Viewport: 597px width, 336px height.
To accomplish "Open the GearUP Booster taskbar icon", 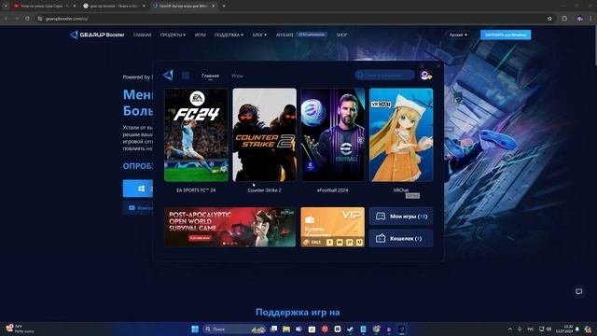I will (402, 329).
